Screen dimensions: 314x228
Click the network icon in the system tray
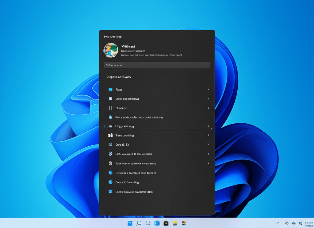[x=286, y=223]
